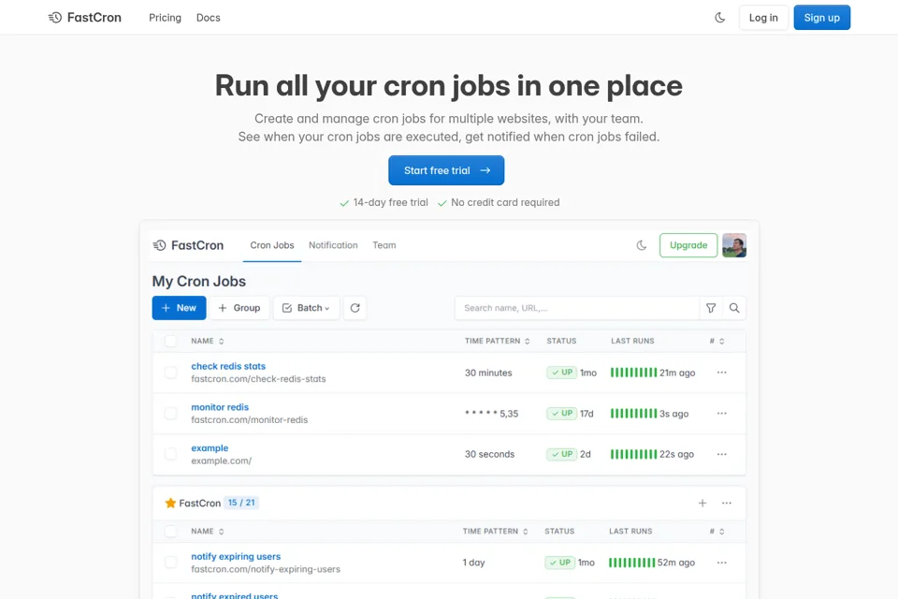Image resolution: width=898 pixels, height=599 pixels.
Task: Click the Search name, URL input field
Action: coord(577,308)
